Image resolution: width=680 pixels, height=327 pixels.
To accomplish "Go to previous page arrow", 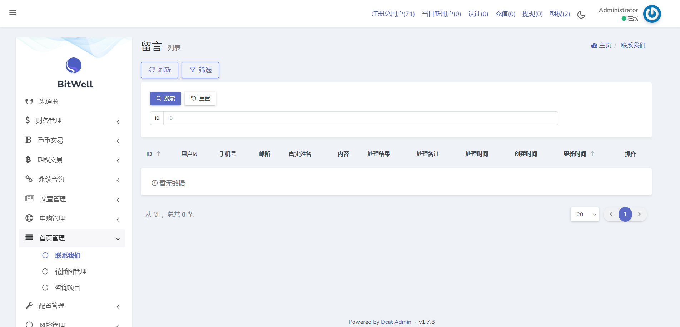I will point(611,214).
